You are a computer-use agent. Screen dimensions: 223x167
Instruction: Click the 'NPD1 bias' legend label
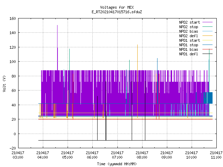pyautogui.click(x=189, y=49)
